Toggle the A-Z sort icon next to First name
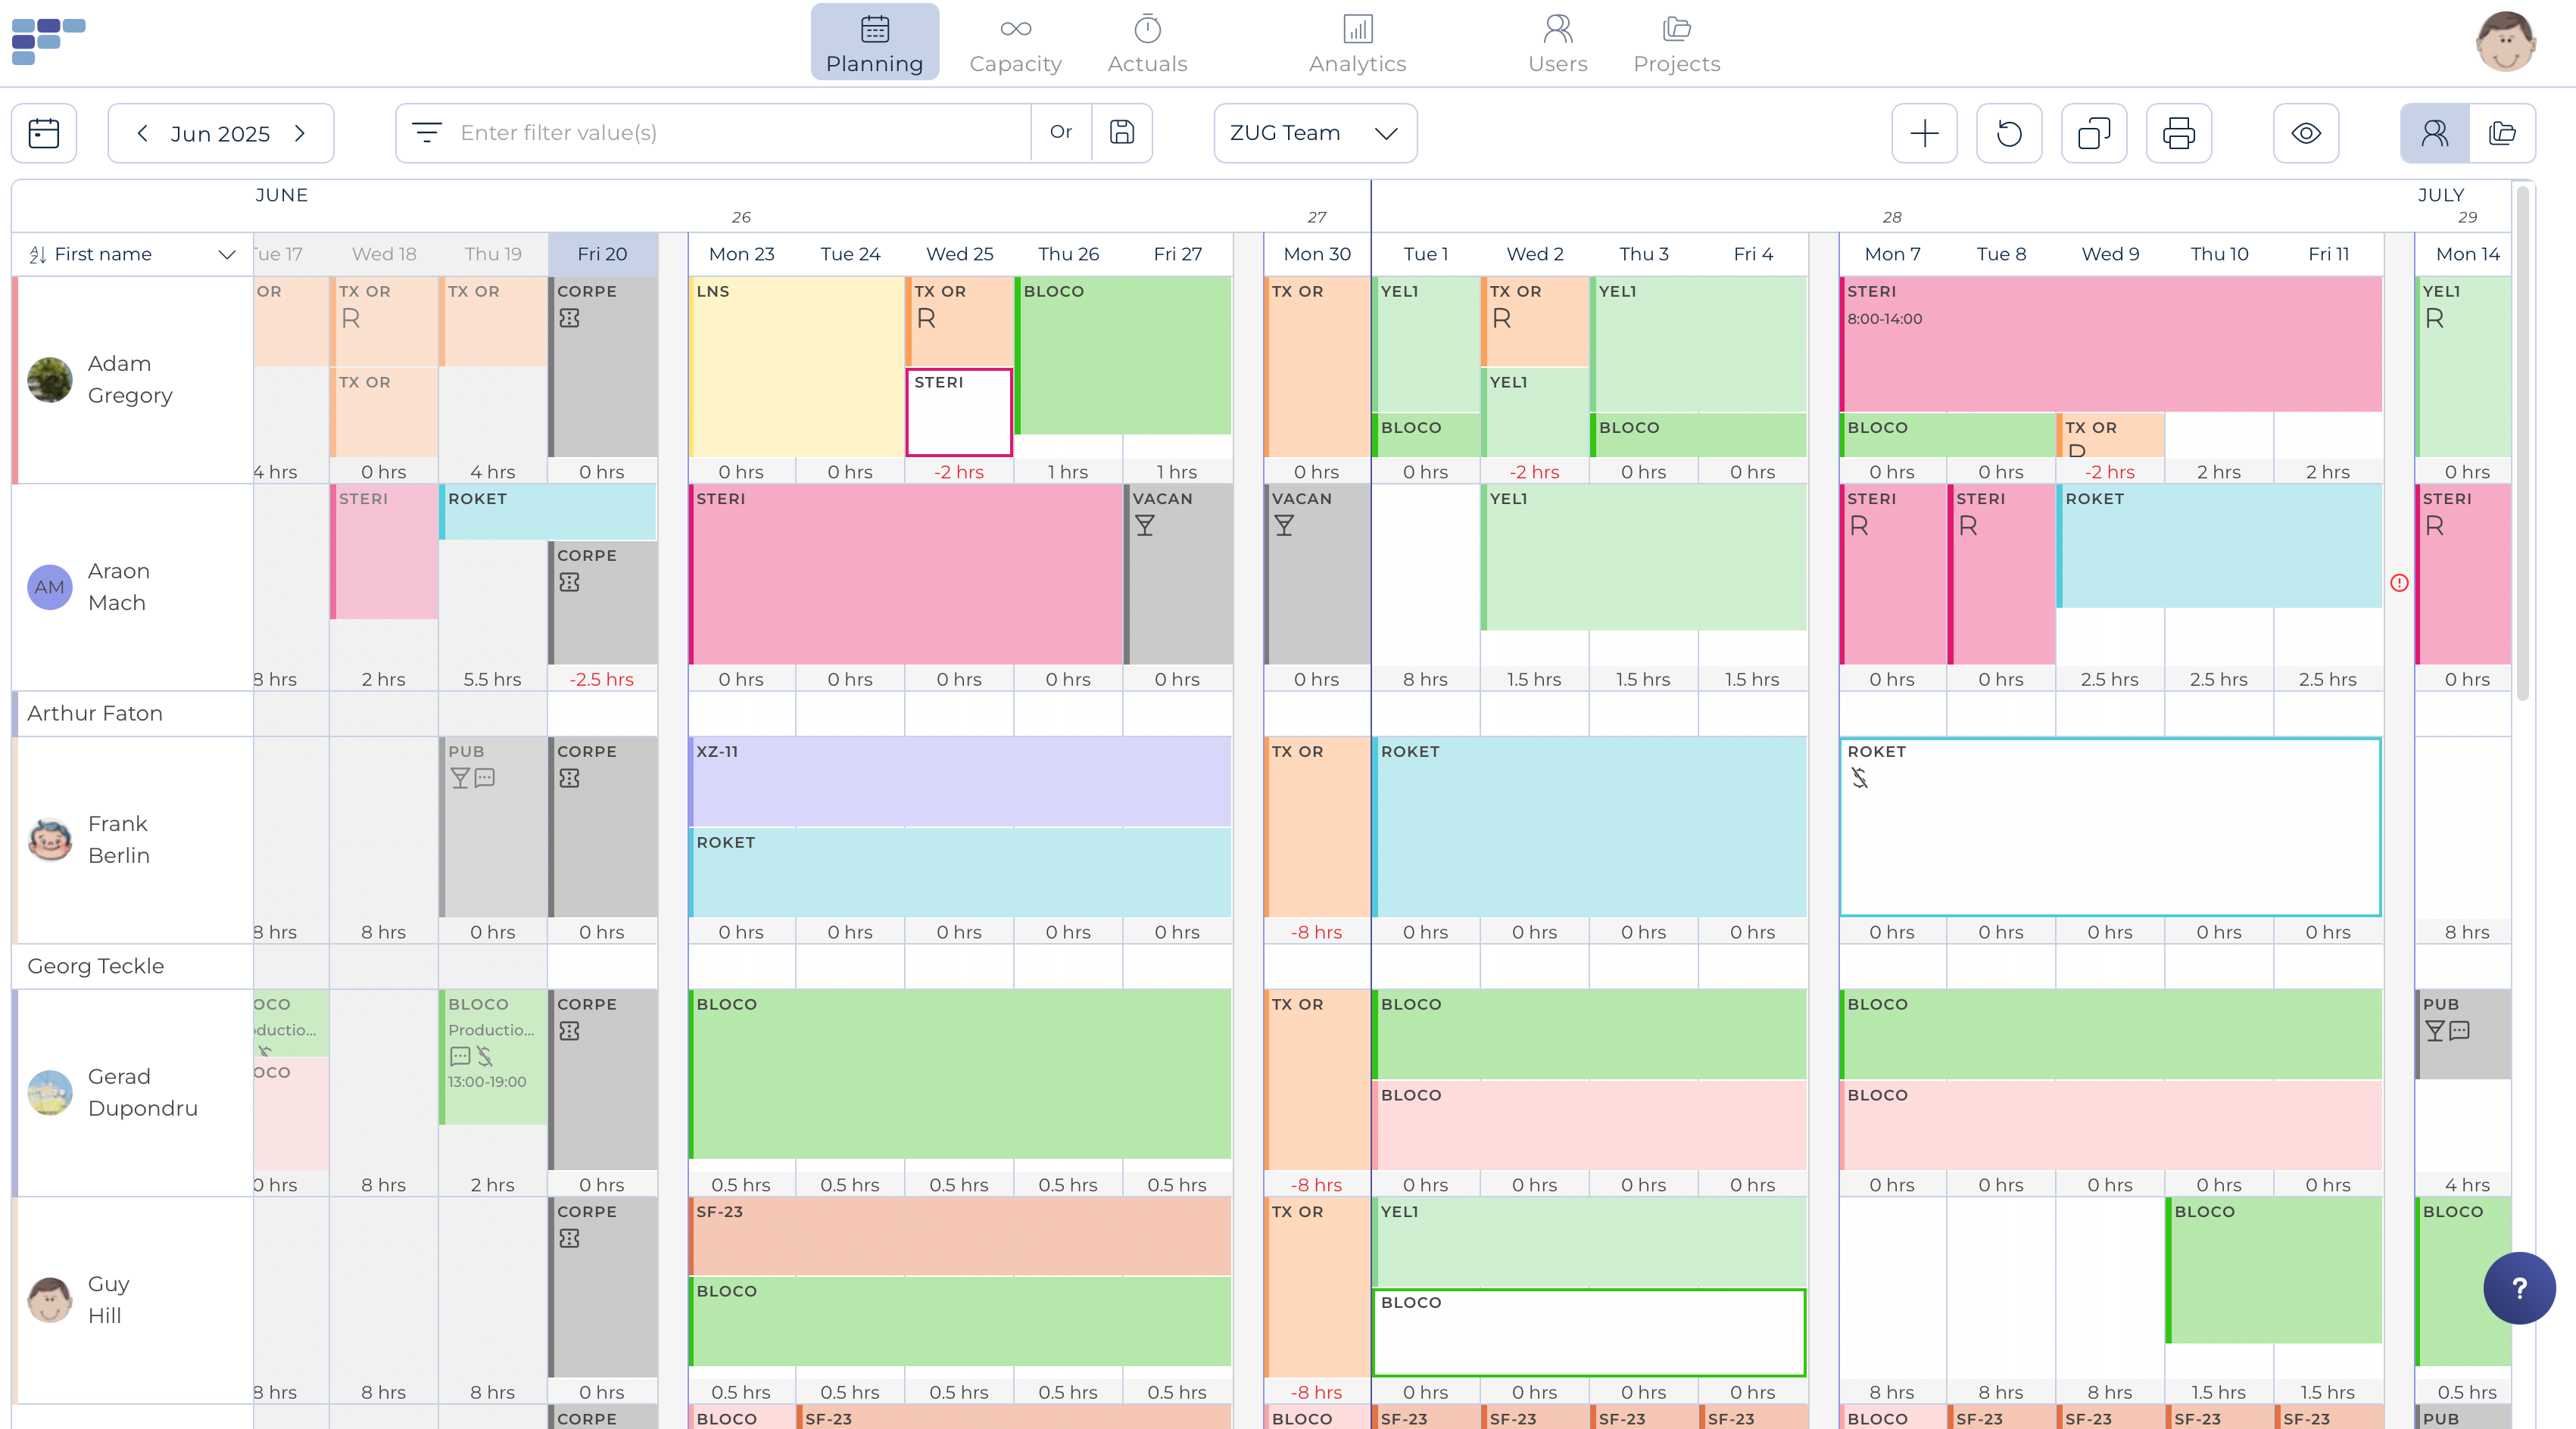 point(37,254)
